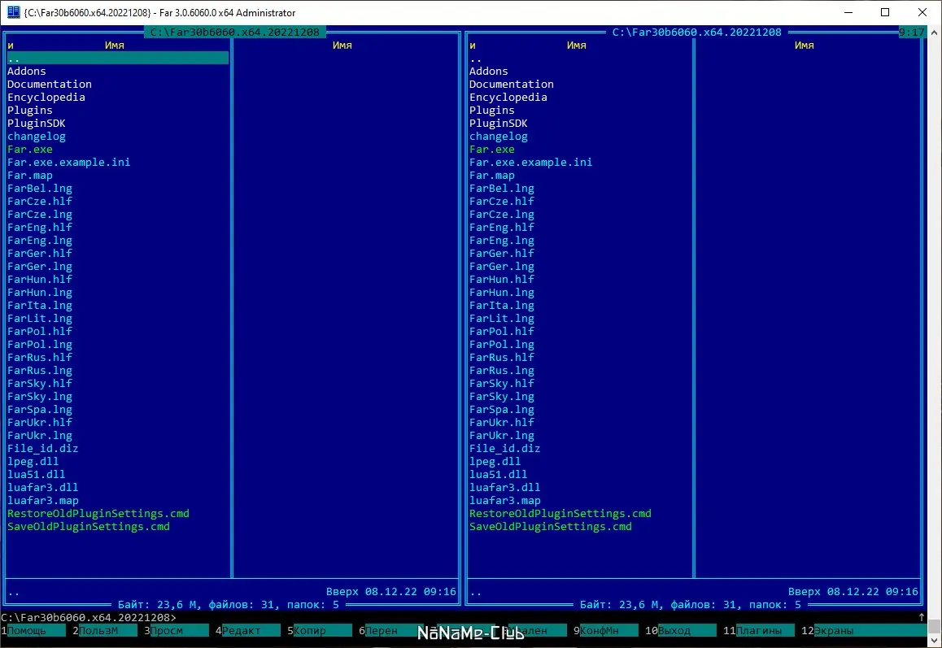
Task: Click the Far Manager window title icon
Action: point(13,12)
